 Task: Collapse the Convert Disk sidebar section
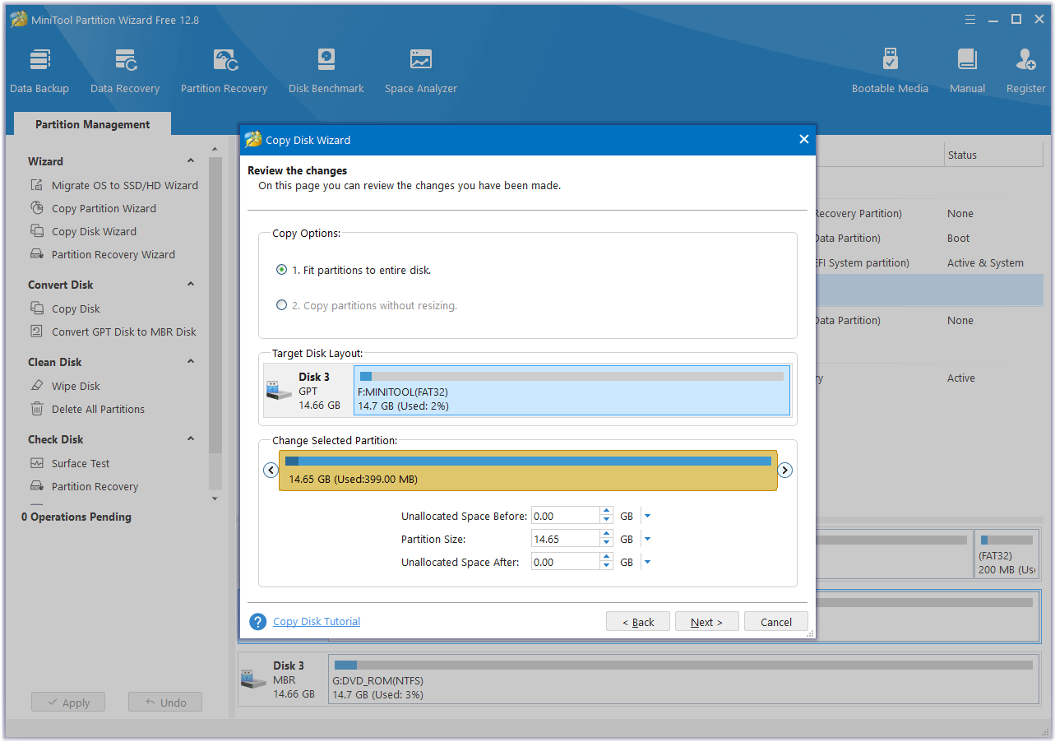tap(190, 285)
